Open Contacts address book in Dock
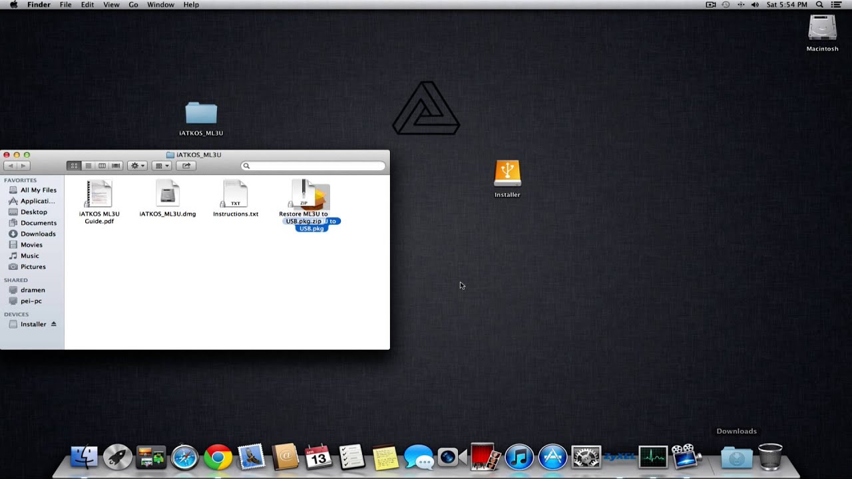Image resolution: width=852 pixels, height=479 pixels. coord(285,457)
